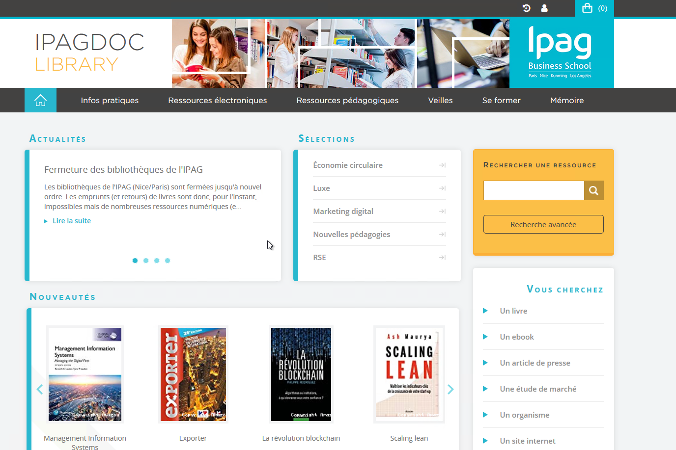Click the arrow icon beside Économie circulaire
This screenshot has width=676, height=450.
point(442,165)
